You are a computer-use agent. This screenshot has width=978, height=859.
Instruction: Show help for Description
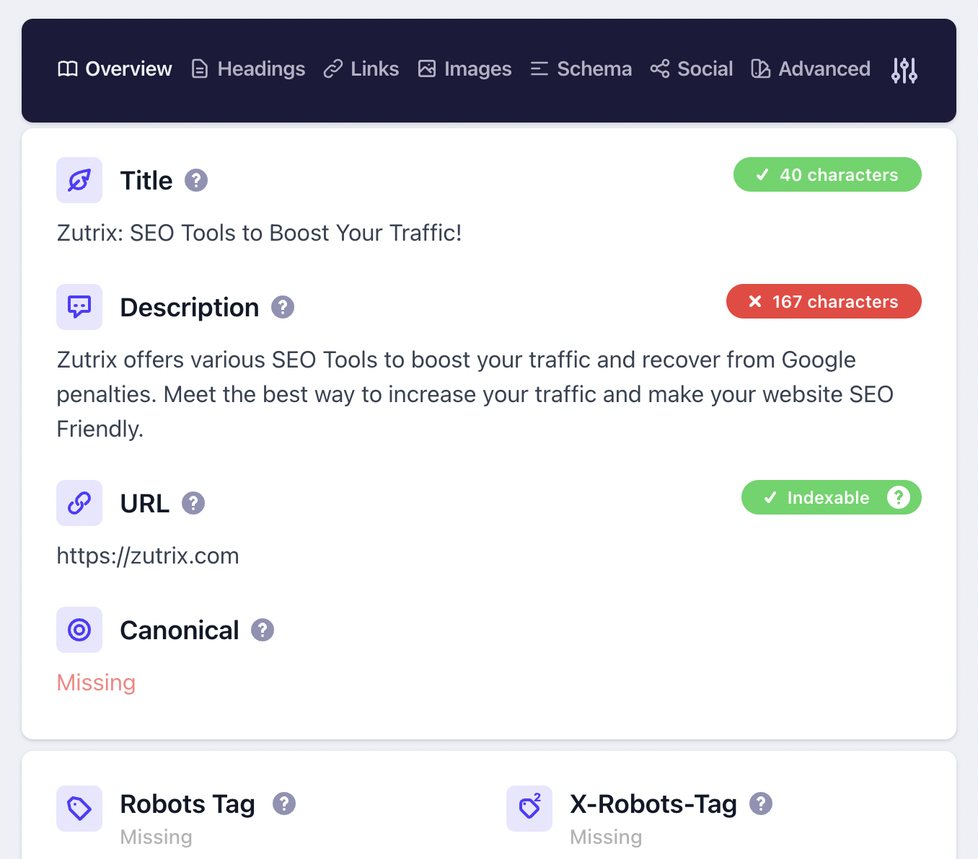pos(283,307)
